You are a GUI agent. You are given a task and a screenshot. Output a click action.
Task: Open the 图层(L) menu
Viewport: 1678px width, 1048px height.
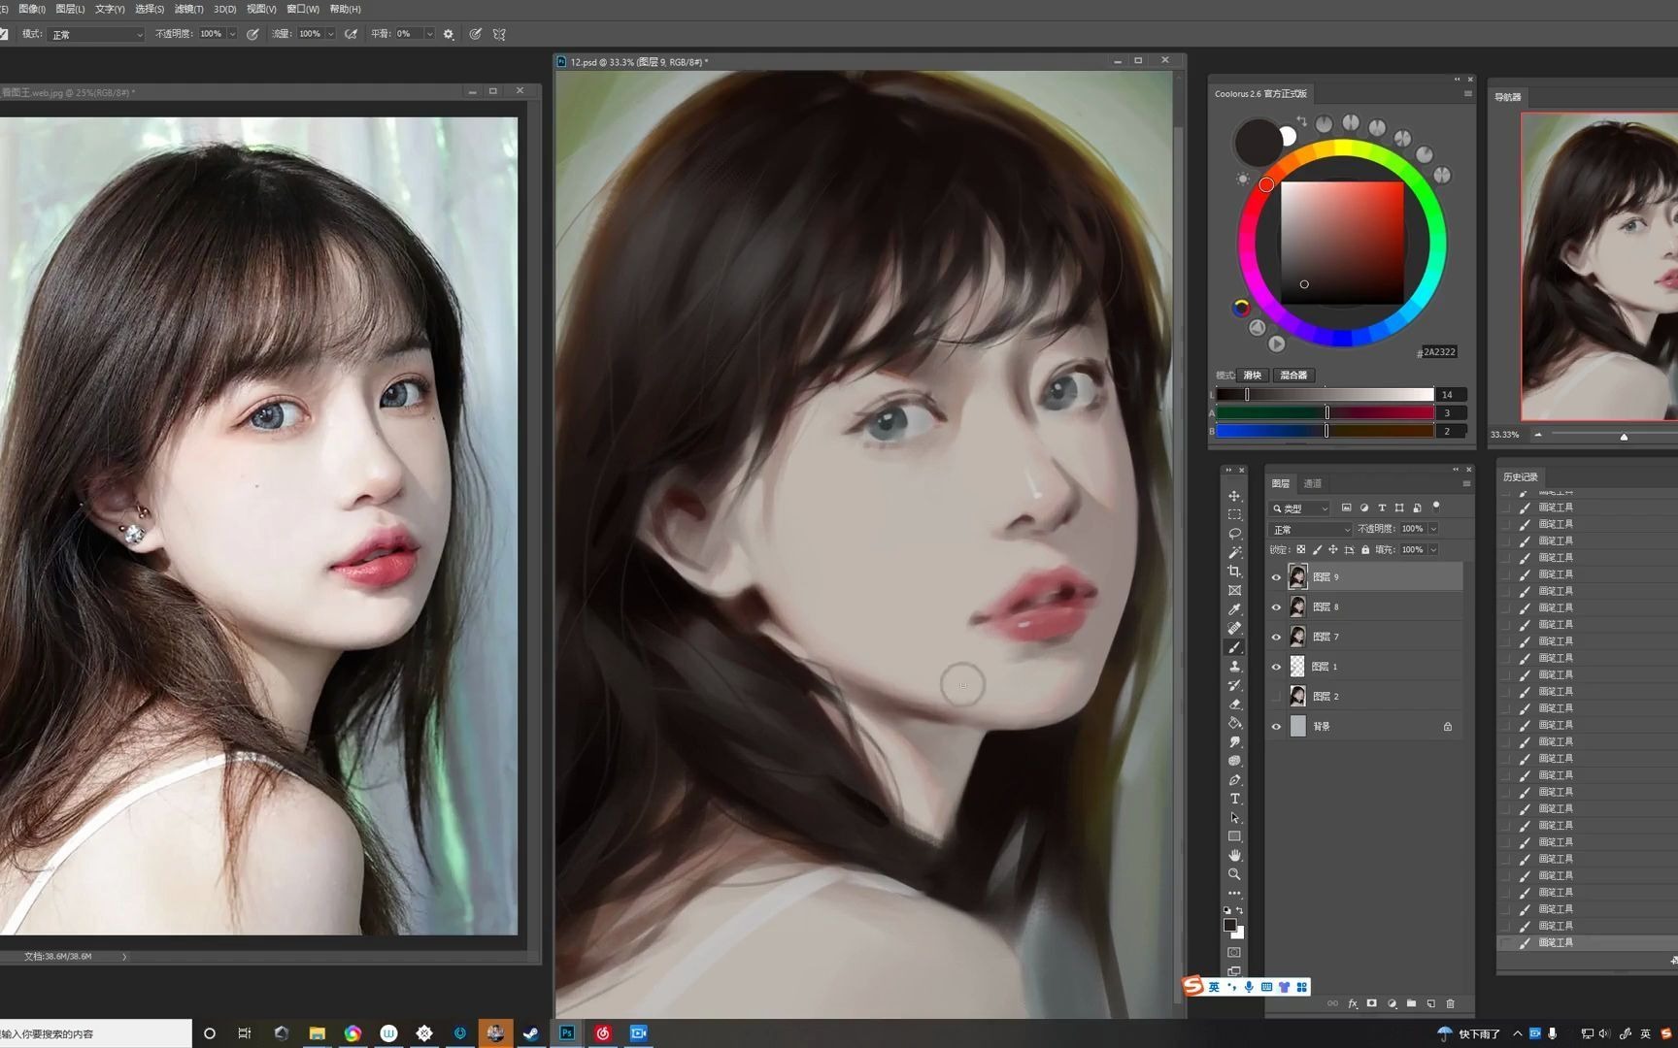(x=70, y=9)
